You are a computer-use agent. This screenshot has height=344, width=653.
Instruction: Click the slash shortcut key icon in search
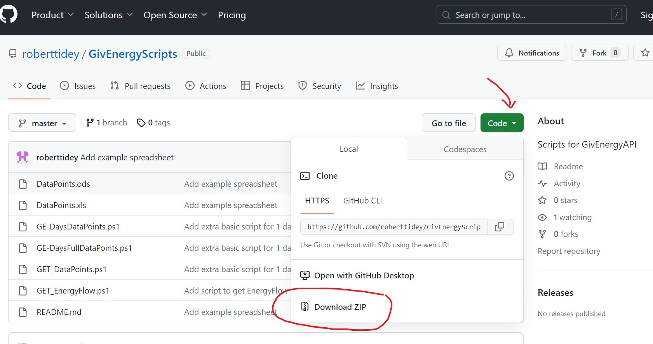[616, 15]
